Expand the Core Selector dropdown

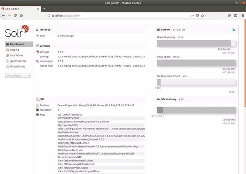(x=18, y=76)
